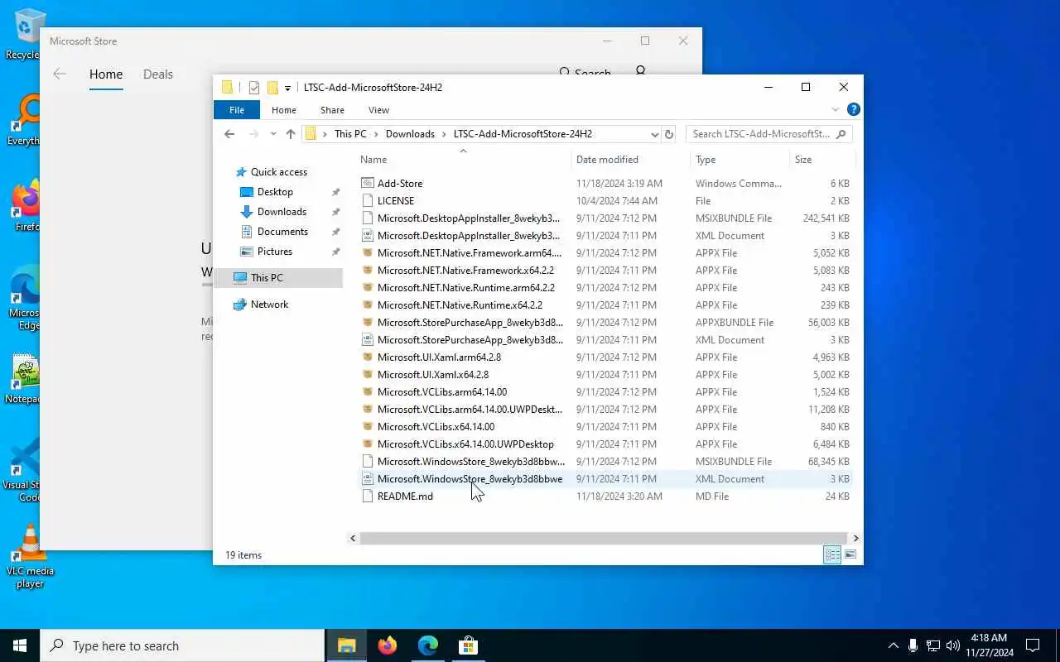
Task: Show hidden system tray icons
Action: (893, 645)
